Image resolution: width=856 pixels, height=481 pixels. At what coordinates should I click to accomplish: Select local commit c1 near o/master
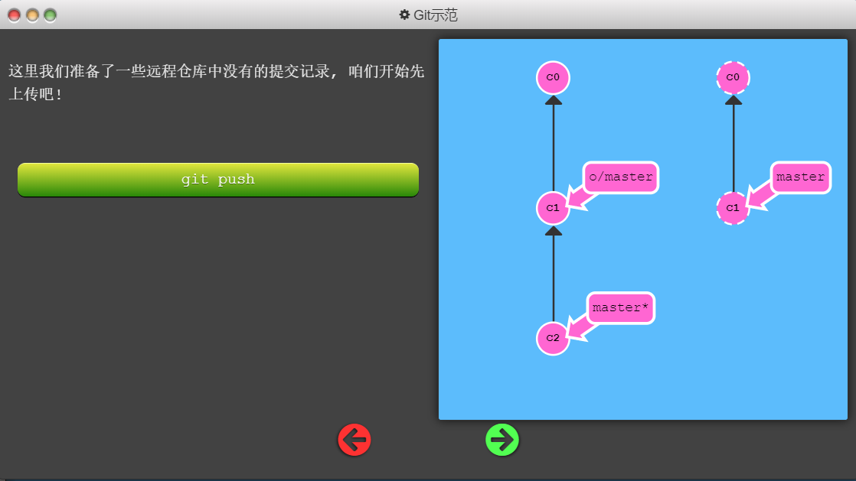[553, 208]
